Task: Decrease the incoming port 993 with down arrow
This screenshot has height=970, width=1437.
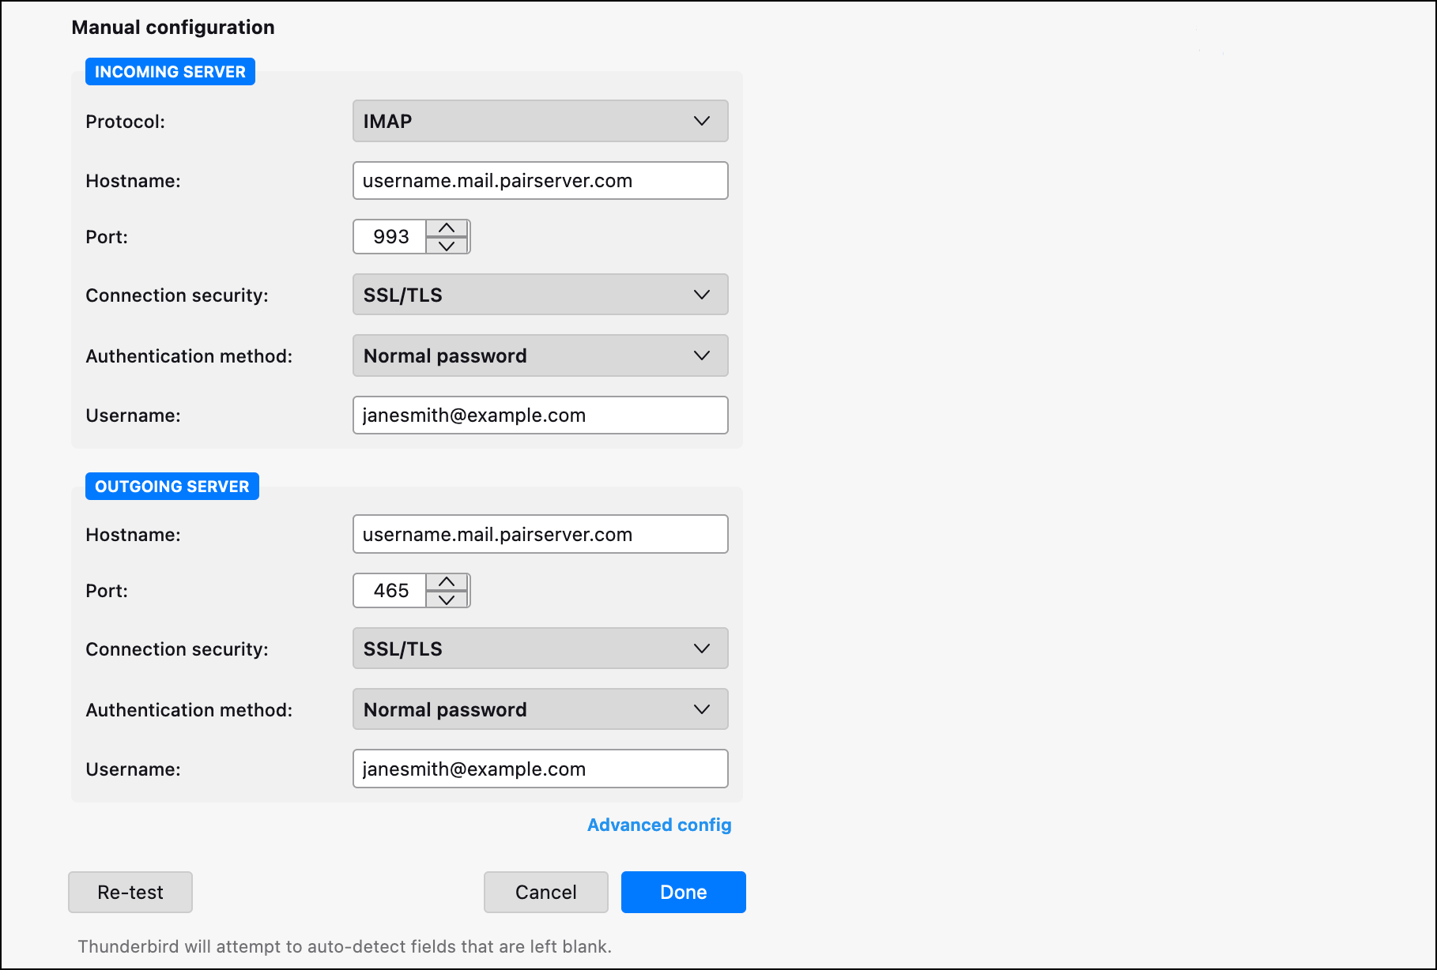Action: pos(447,246)
